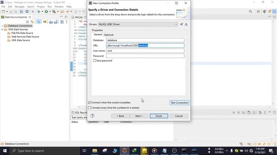Enable the Save password checkbox

(x=94, y=61)
